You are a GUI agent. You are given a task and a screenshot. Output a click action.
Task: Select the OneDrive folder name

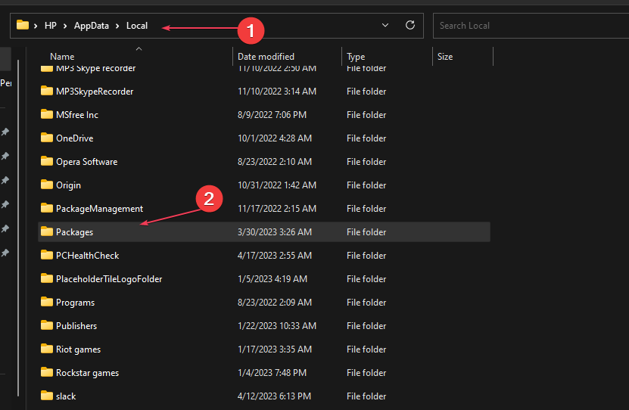click(x=75, y=138)
